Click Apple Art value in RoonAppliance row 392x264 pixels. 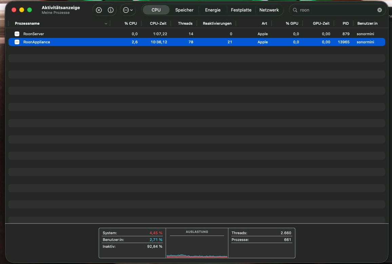coord(262,42)
